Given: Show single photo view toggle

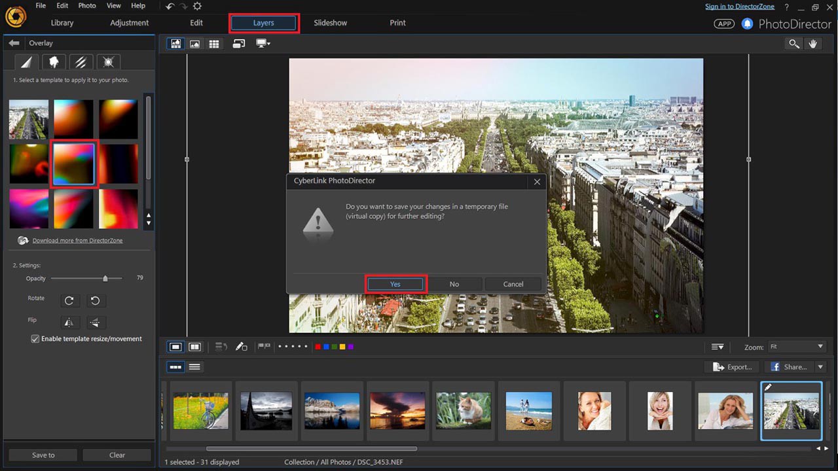Looking at the screenshot, I should (x=175, y=347).
